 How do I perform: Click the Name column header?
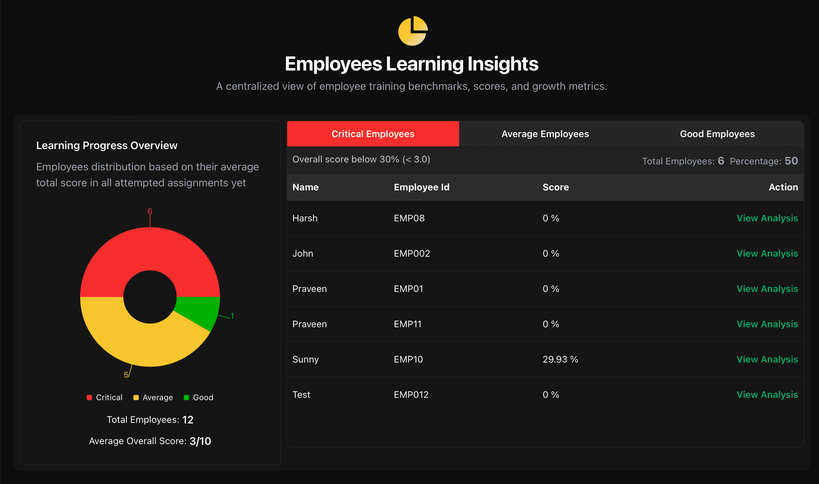[x=306, y=187]
